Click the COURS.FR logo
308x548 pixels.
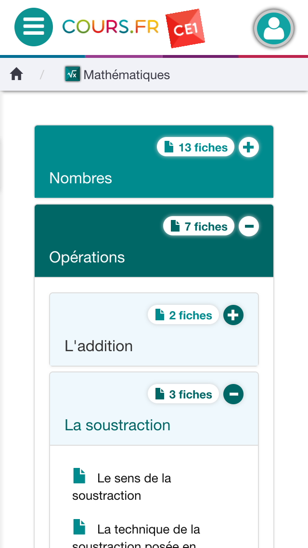pyautogui.click(x=111, y=27)
